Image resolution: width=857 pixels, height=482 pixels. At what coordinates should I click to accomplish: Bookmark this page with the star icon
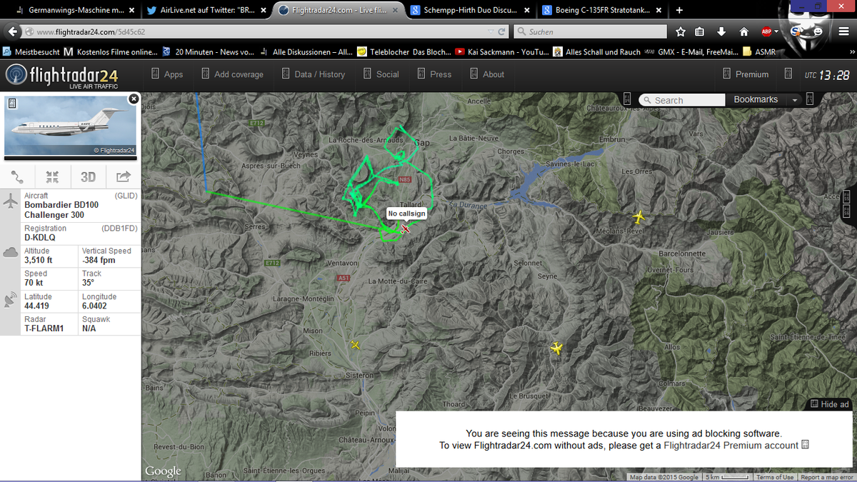(x=681, y=31)
